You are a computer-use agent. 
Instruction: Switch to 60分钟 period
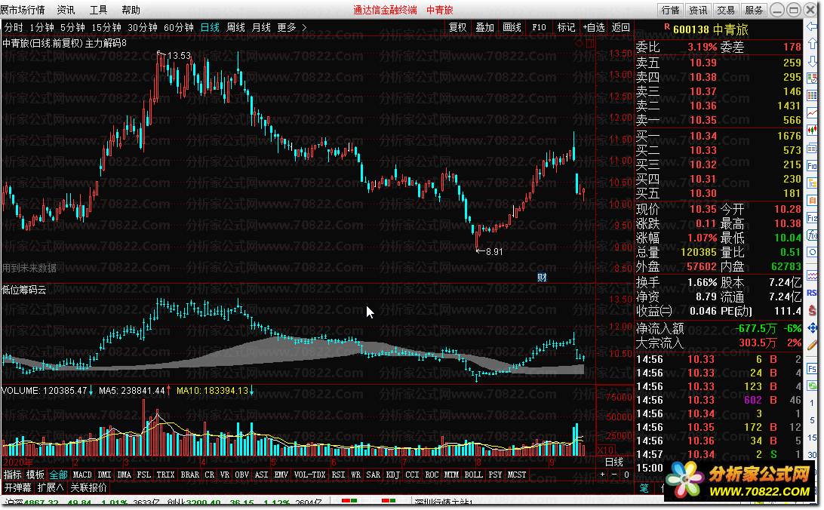click(x=179, y=27)
